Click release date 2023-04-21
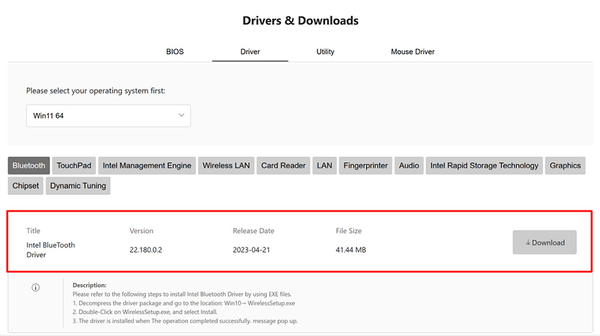 251,250
